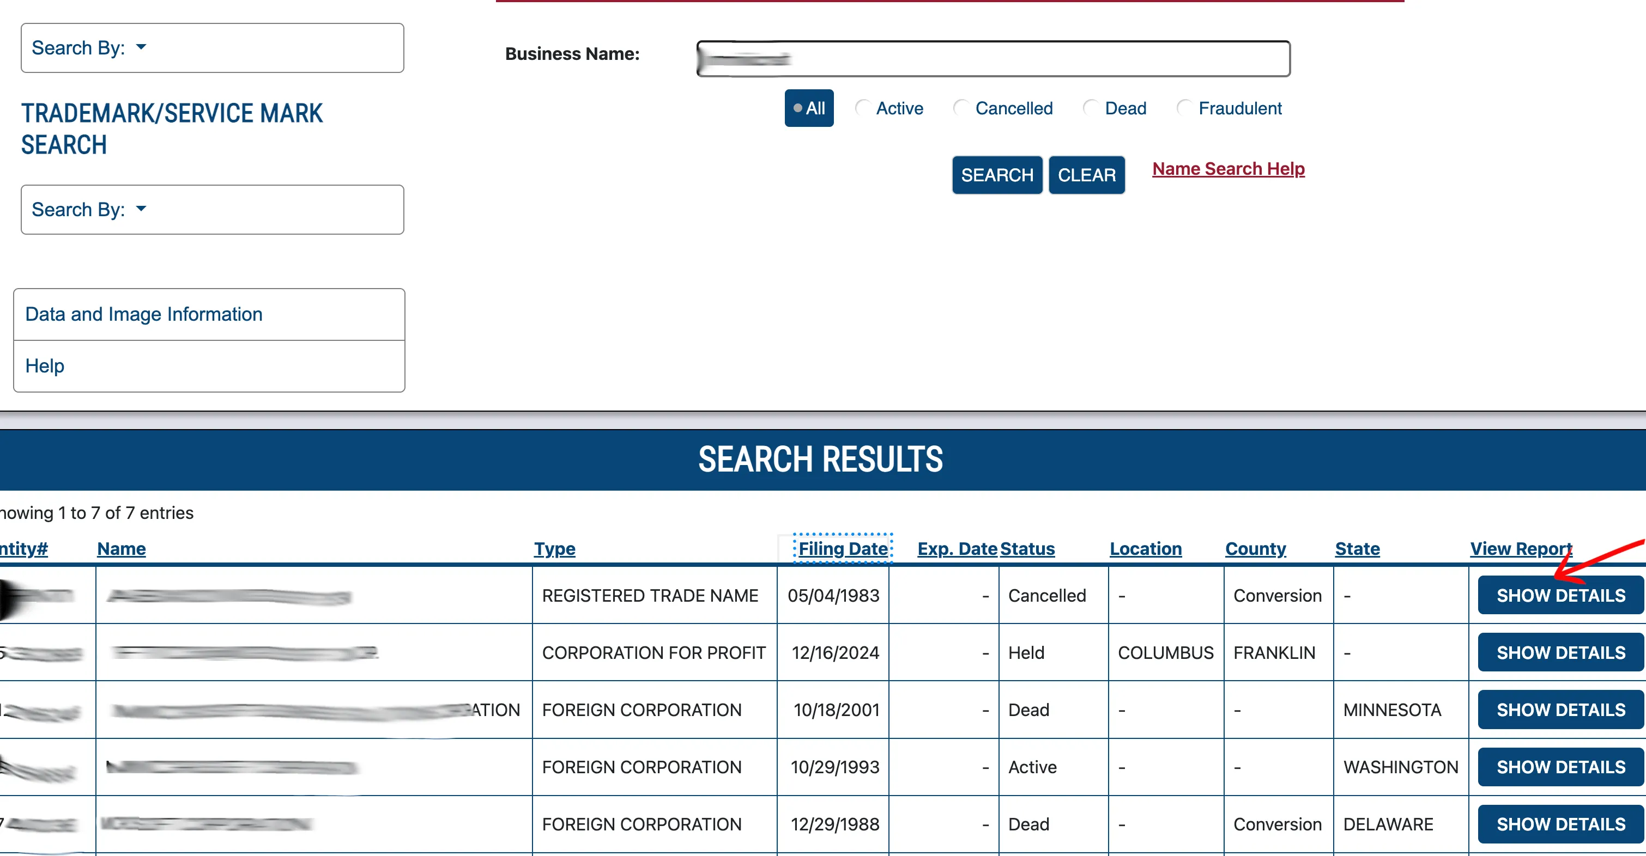Choose the Dead status filter

pos(1091,108)
